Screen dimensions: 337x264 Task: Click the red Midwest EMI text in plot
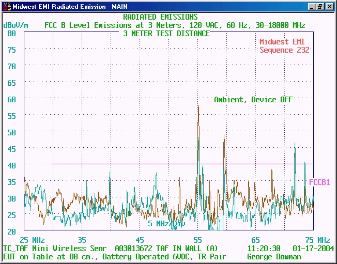tap(284, 42)
